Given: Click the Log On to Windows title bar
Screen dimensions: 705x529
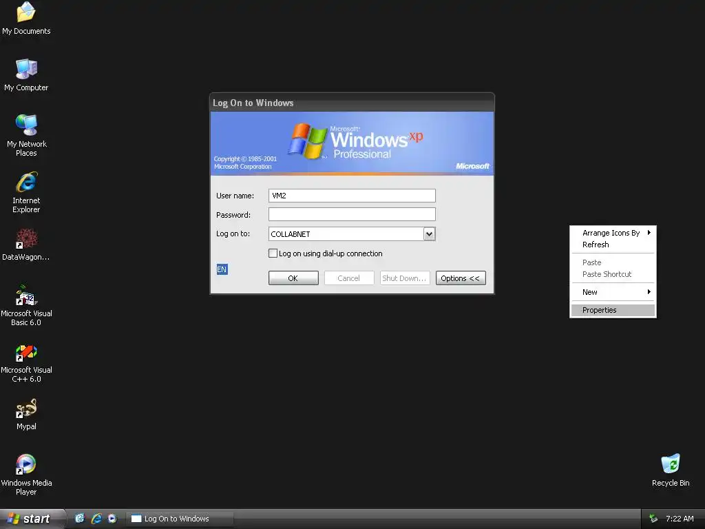Looking at the screenshot, I should point(352,103).
